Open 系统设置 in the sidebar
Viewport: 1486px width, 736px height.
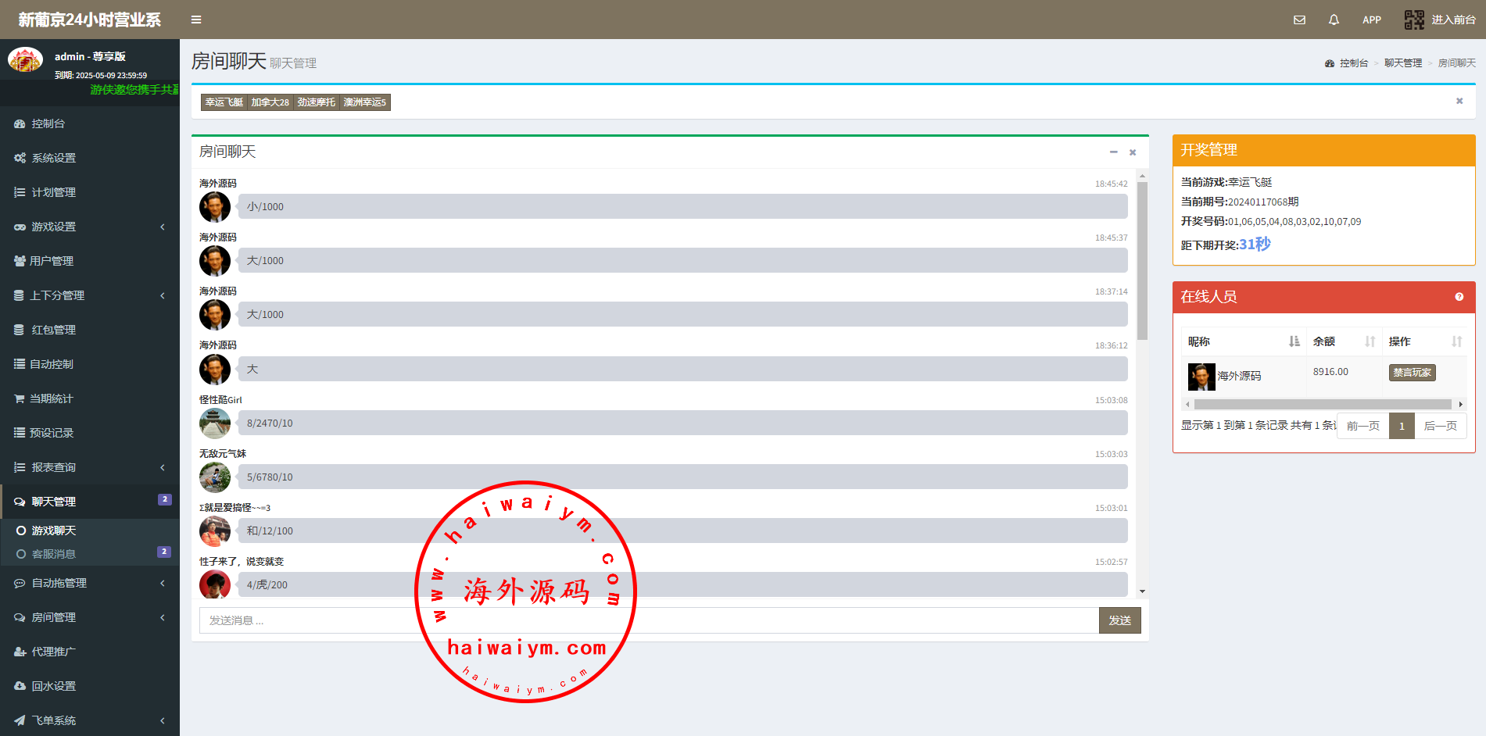53,158
